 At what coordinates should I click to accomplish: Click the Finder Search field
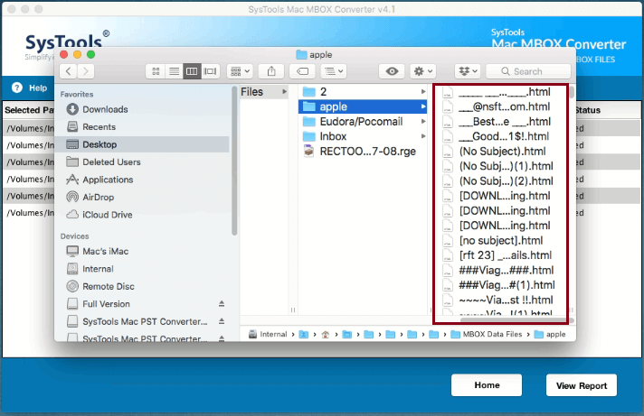528,71
